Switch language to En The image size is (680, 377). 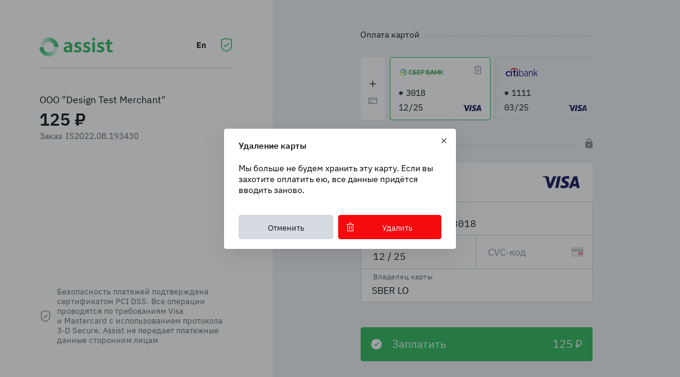click(x=201, y=45)
